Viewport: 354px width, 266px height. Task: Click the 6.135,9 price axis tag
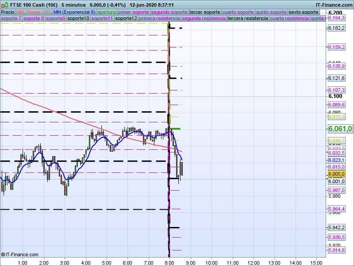[x=336, y=66]
